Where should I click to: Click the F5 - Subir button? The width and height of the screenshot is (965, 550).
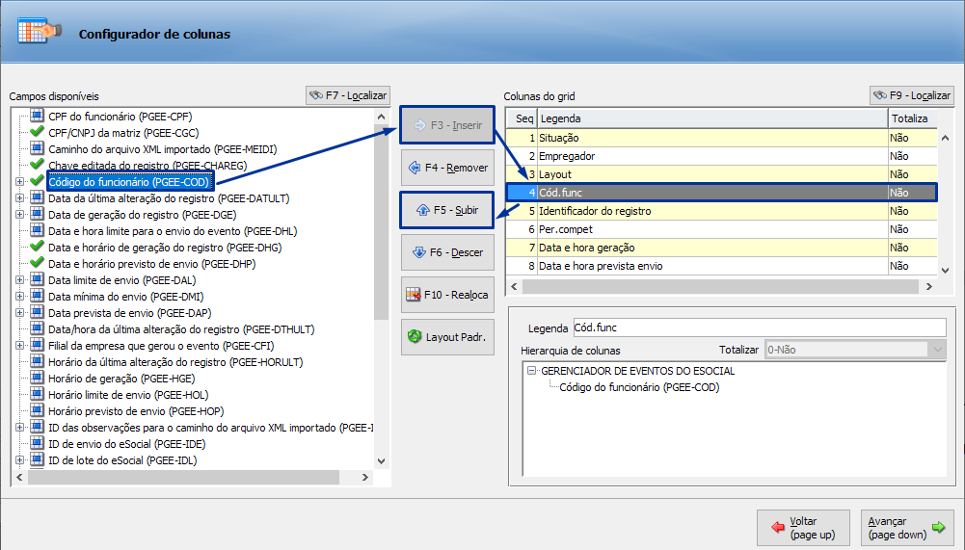point(447,210)
